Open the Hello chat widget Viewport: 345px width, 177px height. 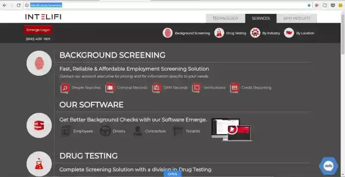pyautogui.click(x=329, y=166)
